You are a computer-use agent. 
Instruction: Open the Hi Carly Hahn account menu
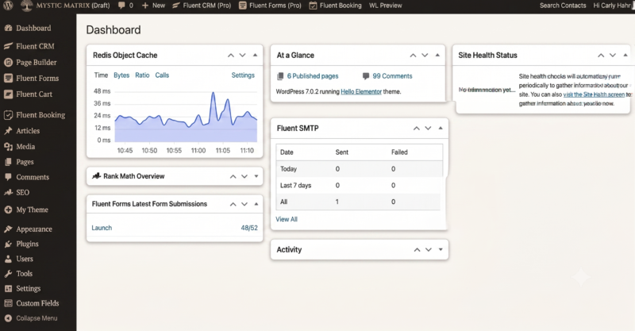(612, 6)
